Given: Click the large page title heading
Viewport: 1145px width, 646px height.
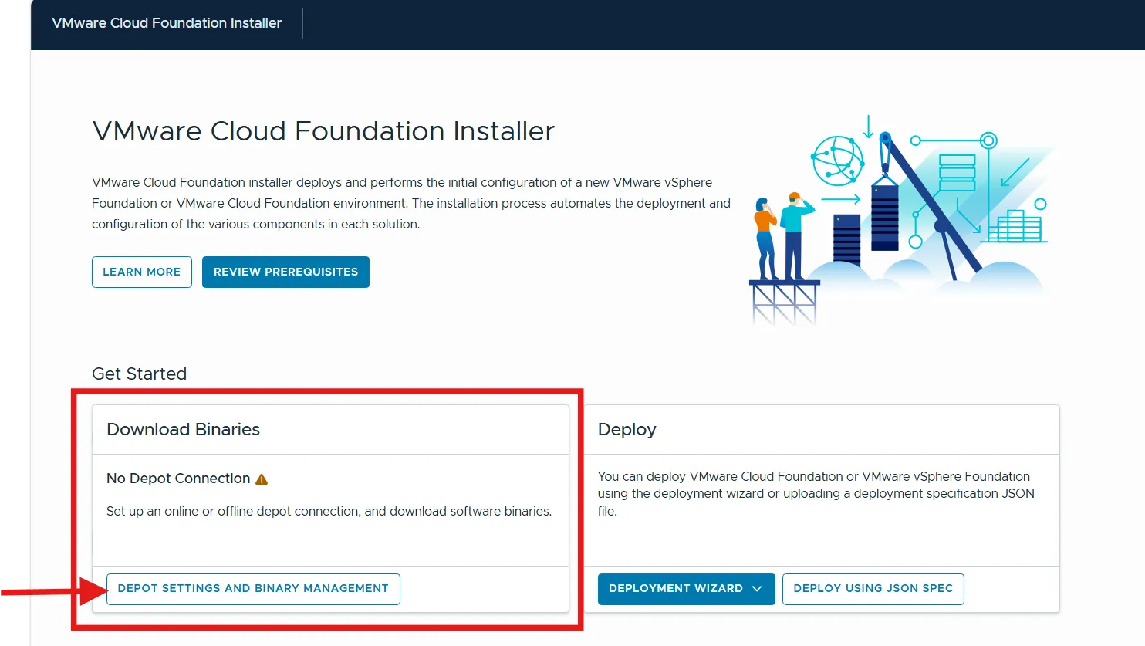Looking at the screenshot, I should pyautogui.click(x=323, y=131).
